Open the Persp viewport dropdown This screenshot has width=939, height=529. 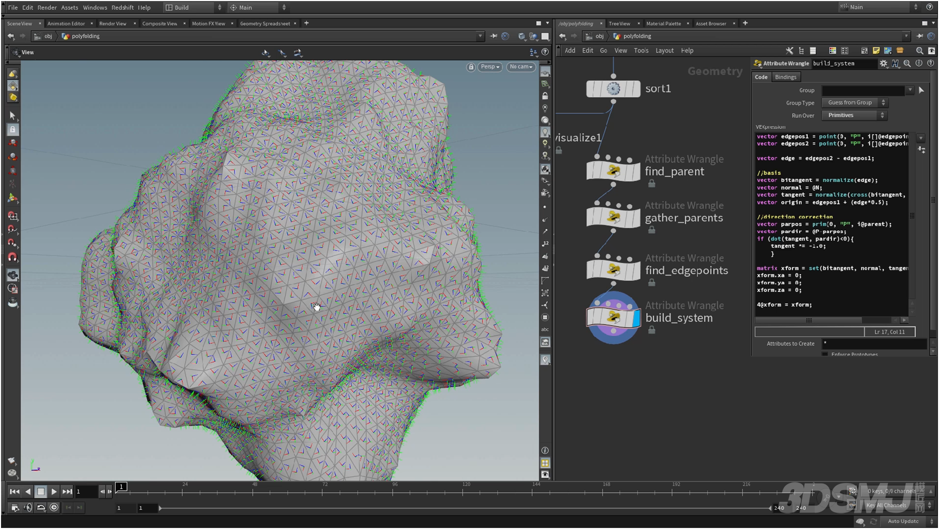(490, 67)
